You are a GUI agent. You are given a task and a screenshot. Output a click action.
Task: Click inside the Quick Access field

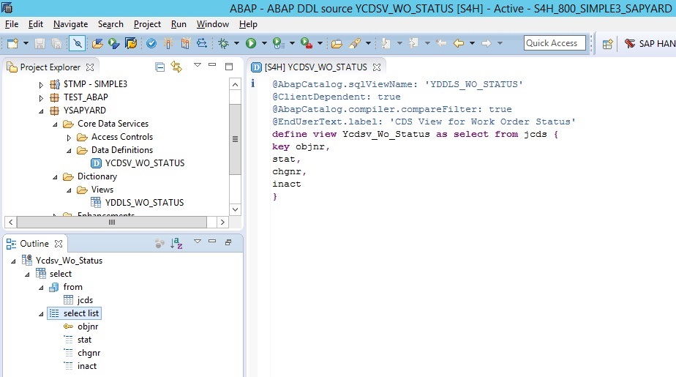[555, 43]
